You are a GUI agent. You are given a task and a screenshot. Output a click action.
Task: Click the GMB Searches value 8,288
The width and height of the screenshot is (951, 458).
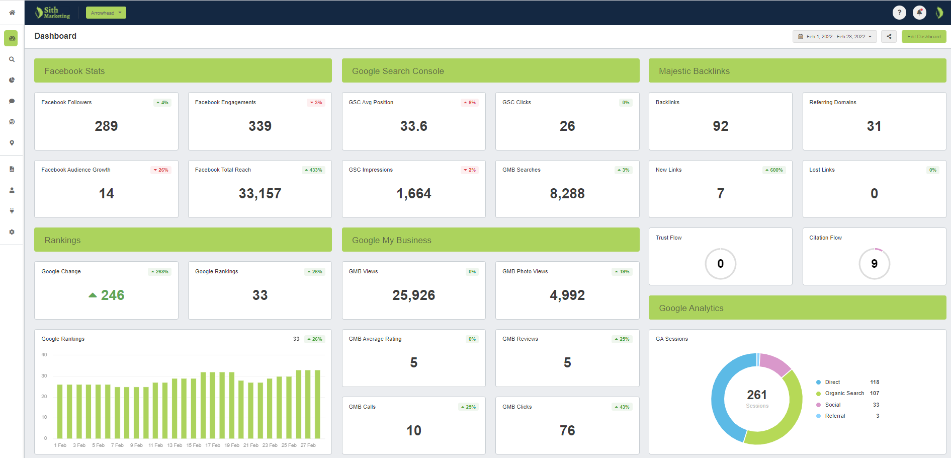[x=567, y=193]
